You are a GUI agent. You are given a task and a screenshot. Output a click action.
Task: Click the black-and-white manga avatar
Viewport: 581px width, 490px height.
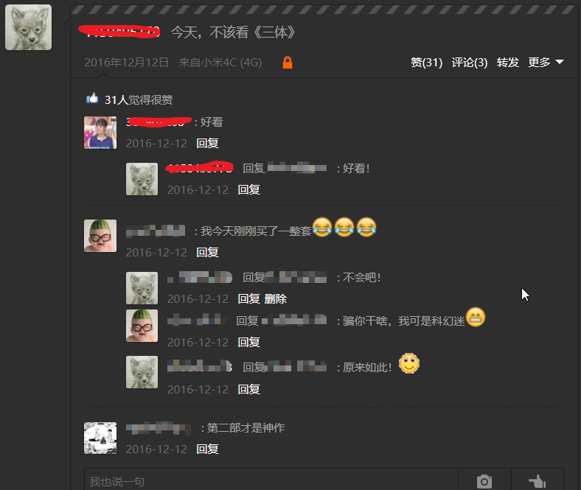click(100, 438)
